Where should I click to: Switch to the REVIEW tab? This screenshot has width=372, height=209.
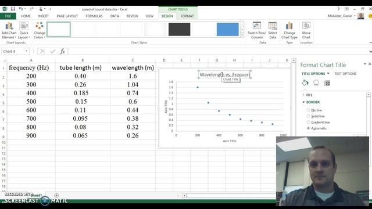[x=133, y=16]
